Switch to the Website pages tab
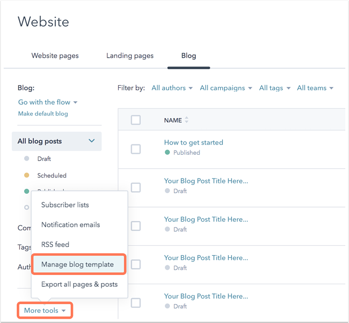 tap(55, 56)
